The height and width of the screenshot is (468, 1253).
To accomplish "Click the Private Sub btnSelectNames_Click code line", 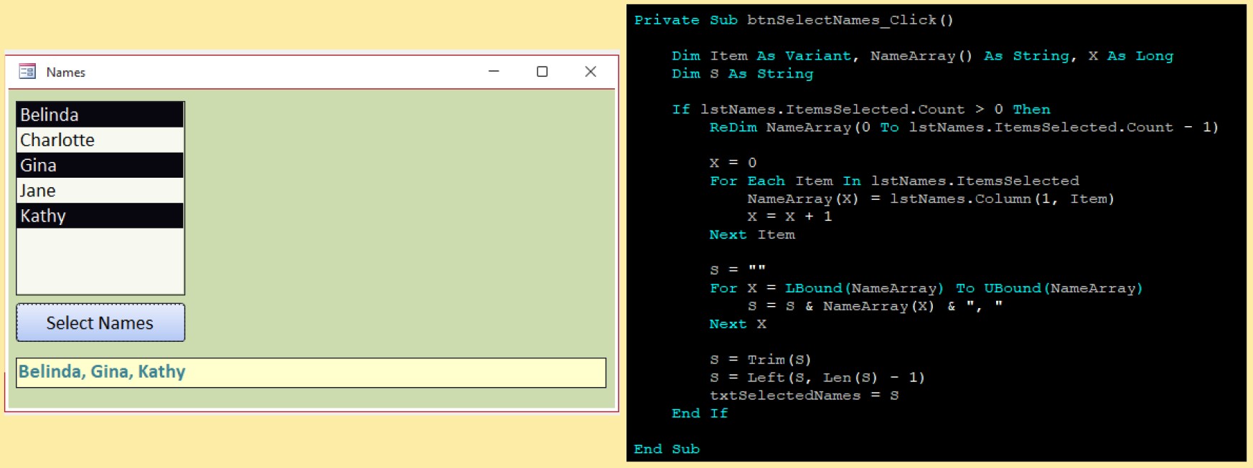I will [x=793, y=20].
